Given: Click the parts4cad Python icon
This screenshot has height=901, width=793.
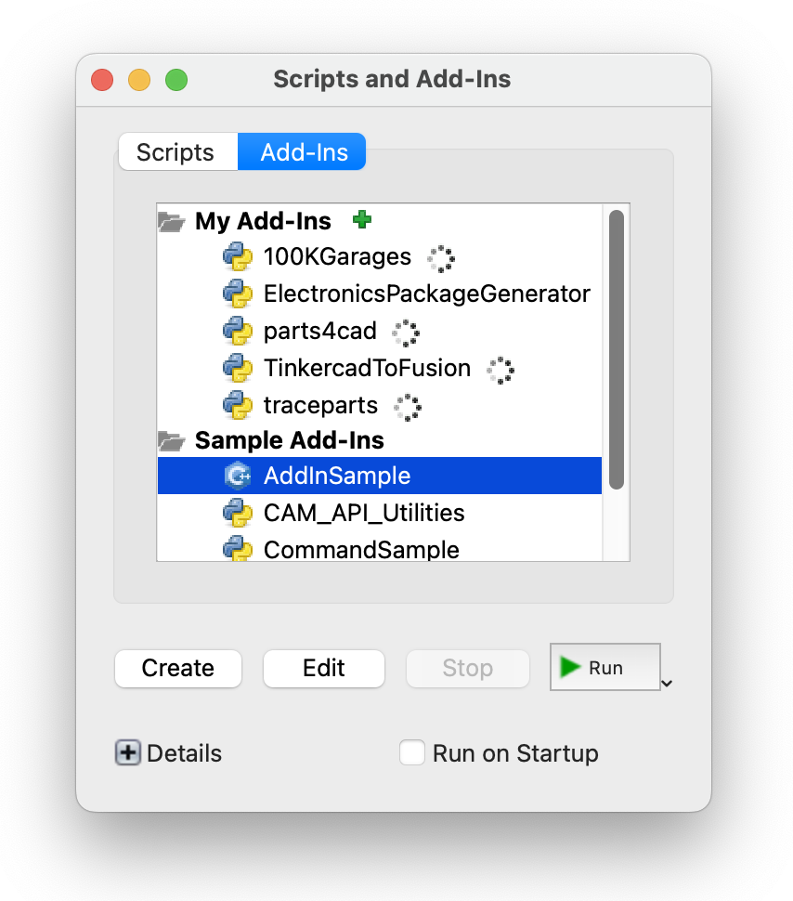Looking at the screenshot, I should (x=240, y=332).
